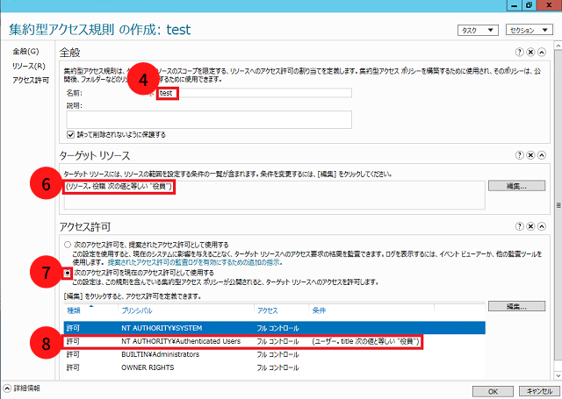This screenshot has height=399, width=562.
Task: Click the 説明 description text field
Action: tap(208, 119)
